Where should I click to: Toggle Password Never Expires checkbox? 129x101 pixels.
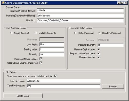(41, 59)
